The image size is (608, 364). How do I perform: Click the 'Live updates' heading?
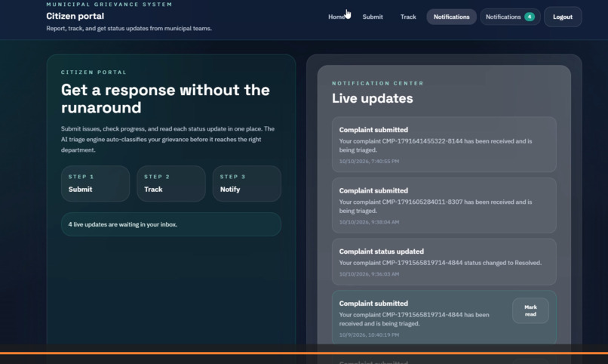click(372, 98)
